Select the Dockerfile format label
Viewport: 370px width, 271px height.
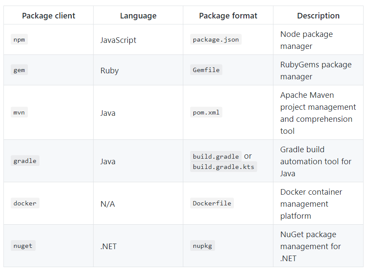coord(212,203)
